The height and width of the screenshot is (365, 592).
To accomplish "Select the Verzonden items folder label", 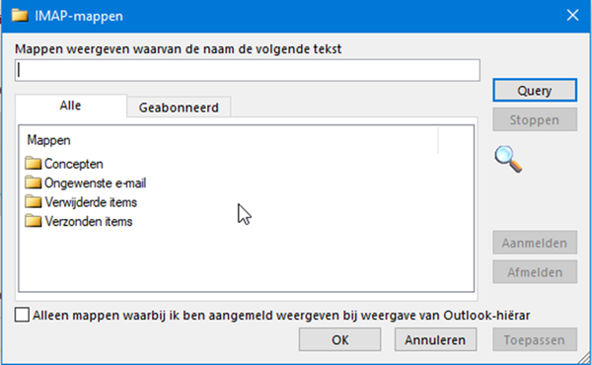I will [89, 221].
